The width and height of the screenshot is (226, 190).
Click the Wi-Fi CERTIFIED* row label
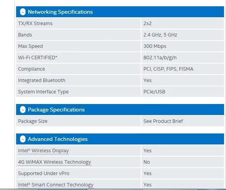[38, 58]
